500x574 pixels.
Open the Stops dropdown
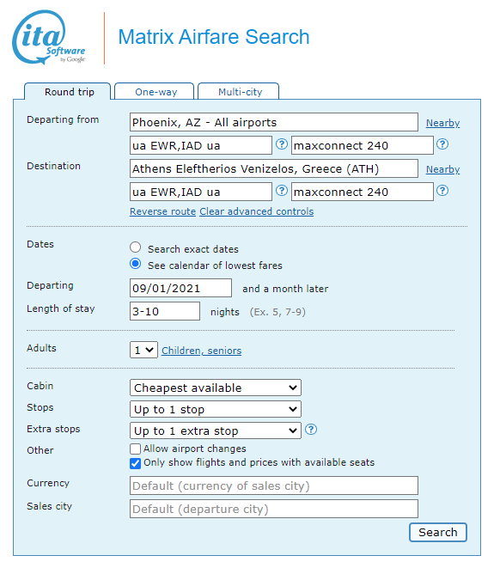[216, 409]
